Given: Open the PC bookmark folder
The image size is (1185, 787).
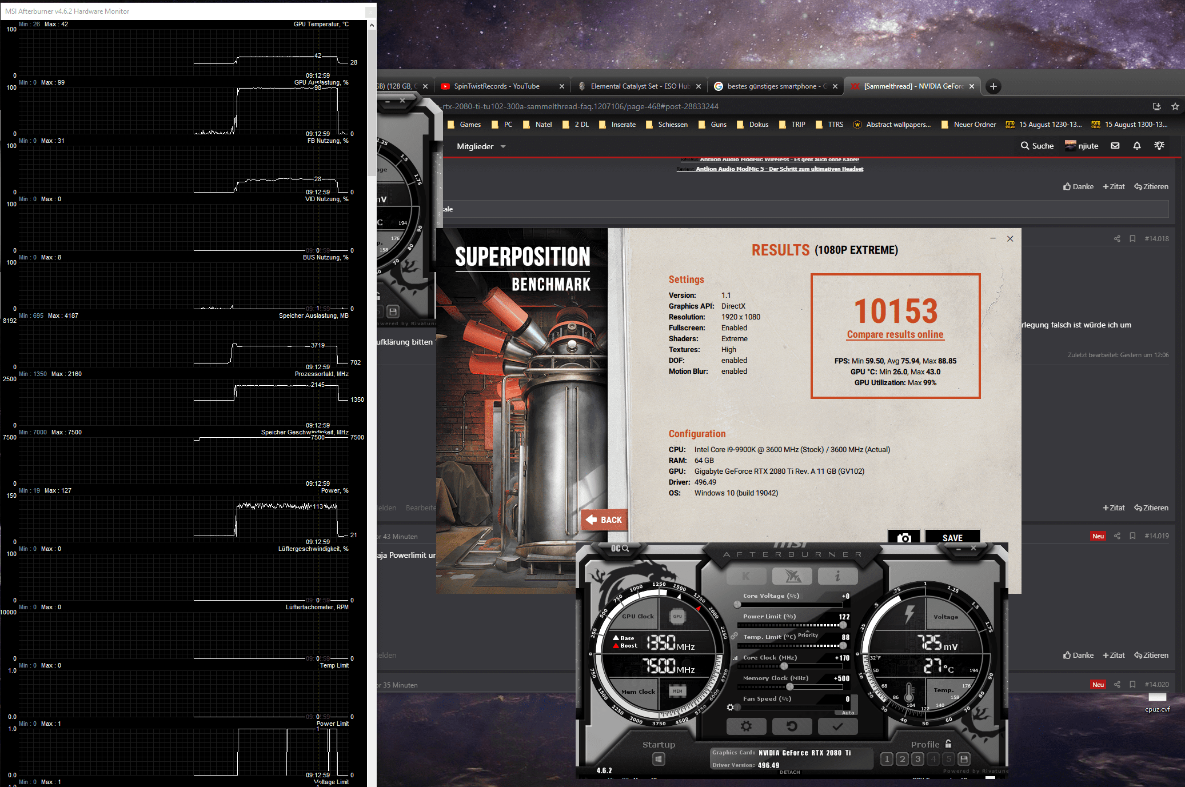Looking at the screenshot, I should click(502, 125).
